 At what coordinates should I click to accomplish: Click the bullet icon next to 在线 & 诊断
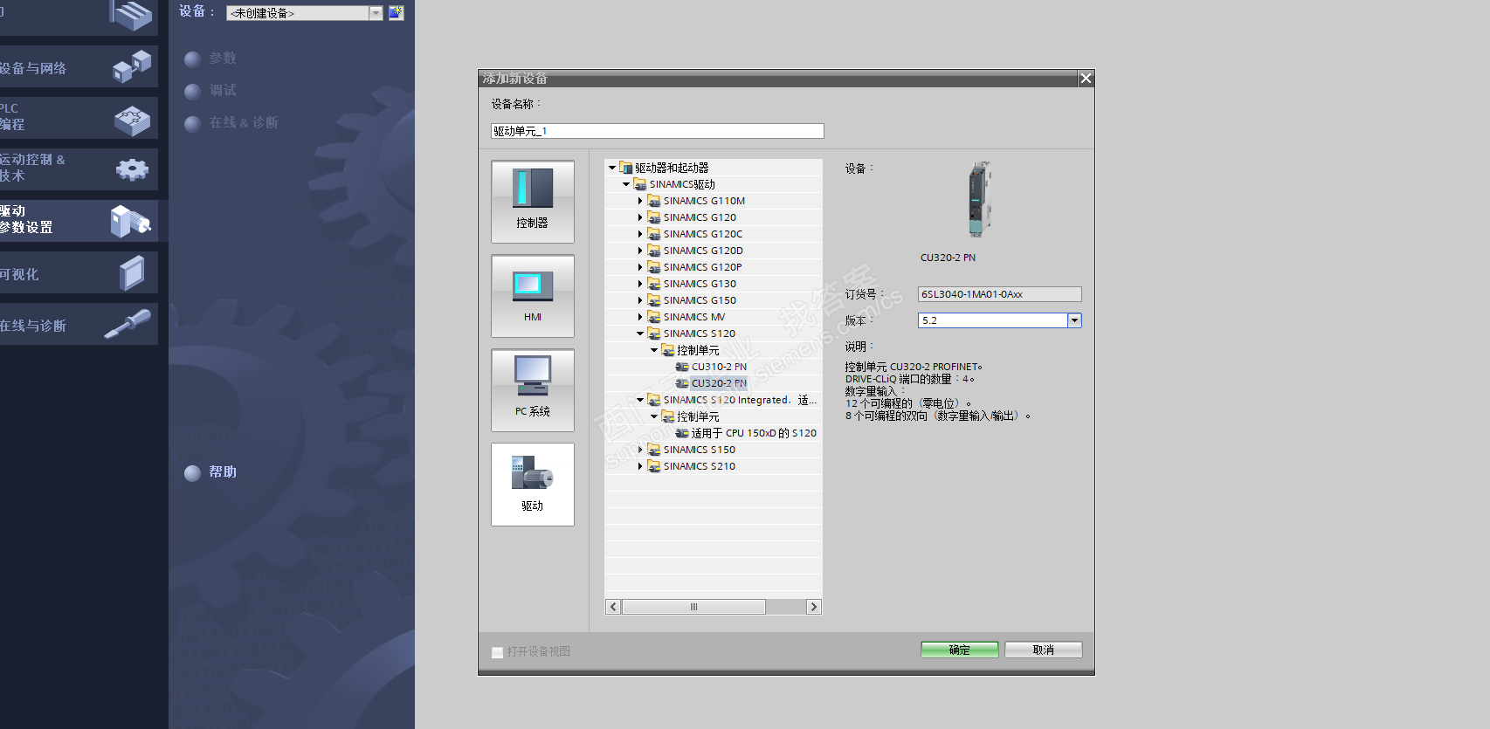click(193, 123)
